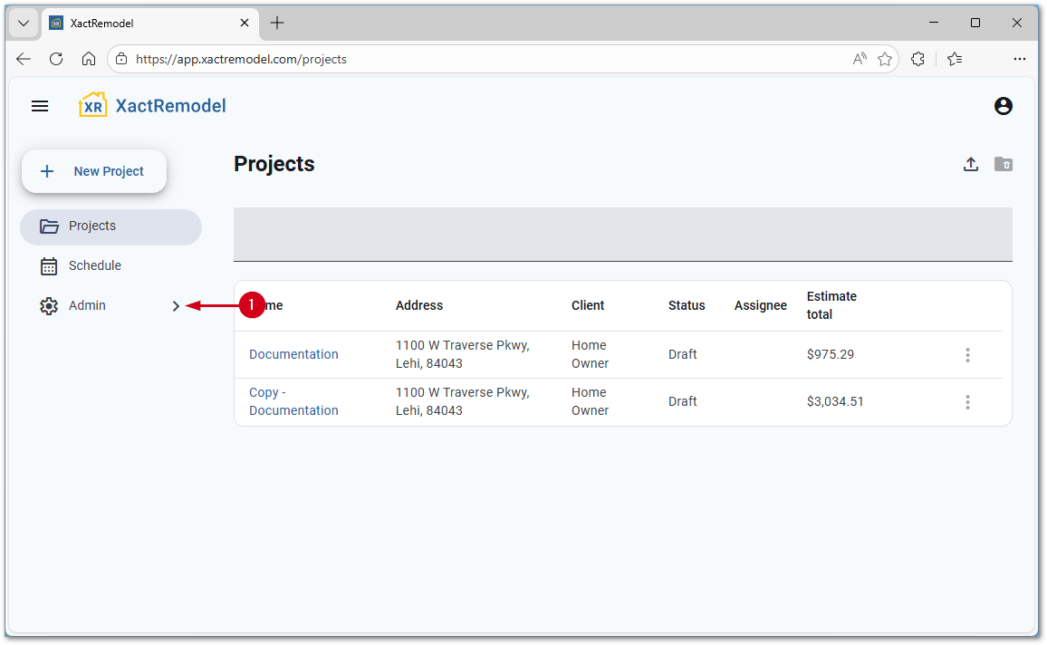Open a new browser tab
This screenshot has width=1047, height=645.
pyautogui.click(x=277, y=23)
